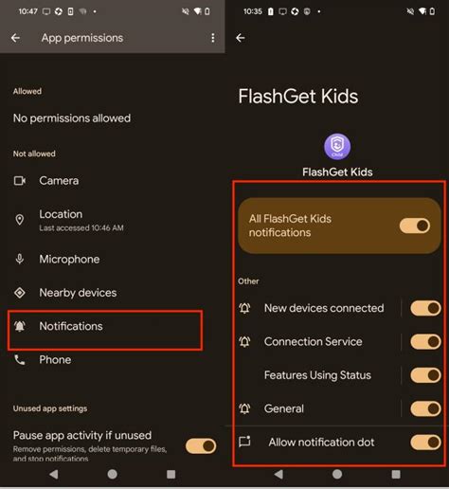
Task: Open three-dot overflow menu in App permissions
Action: coord(213,38)
